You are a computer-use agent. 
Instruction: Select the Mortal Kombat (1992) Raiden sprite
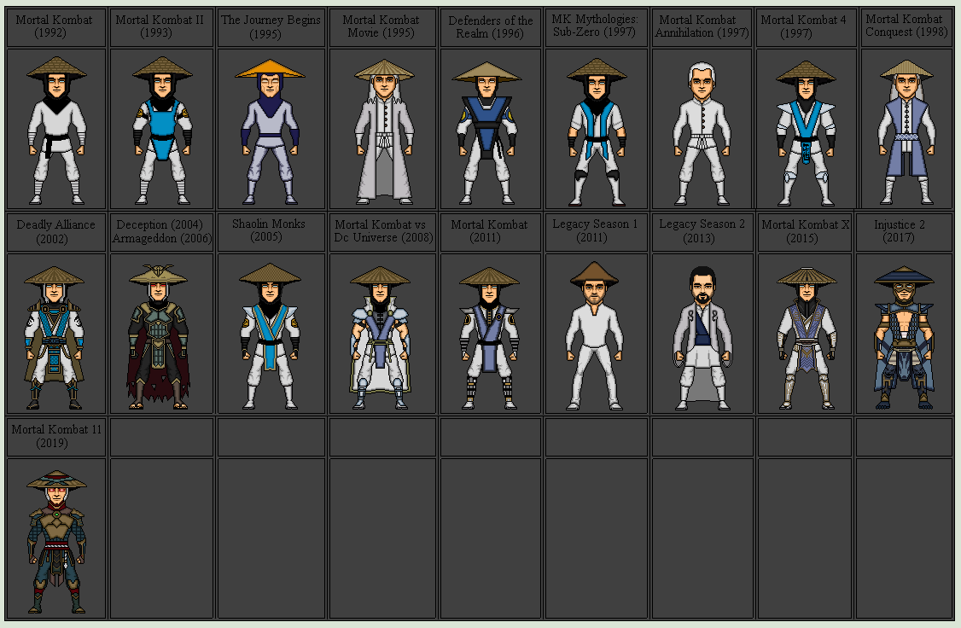(x=56, y=130)
